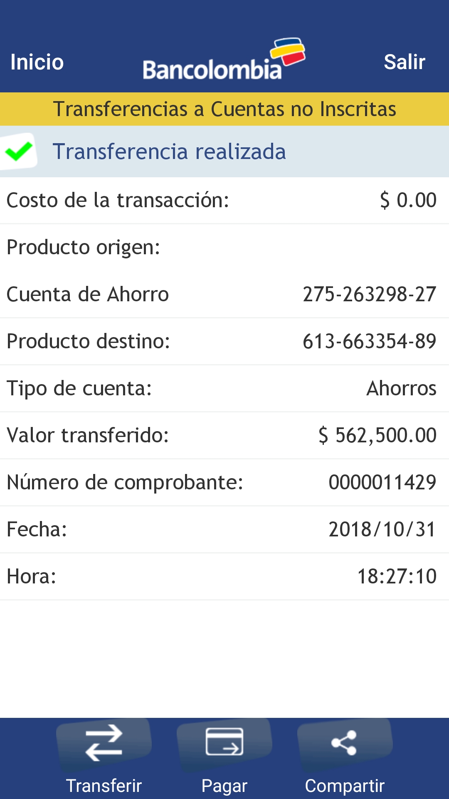Tap the time value 18:27:10
This screenshot has width=449, height=799.
click(397, 576)
